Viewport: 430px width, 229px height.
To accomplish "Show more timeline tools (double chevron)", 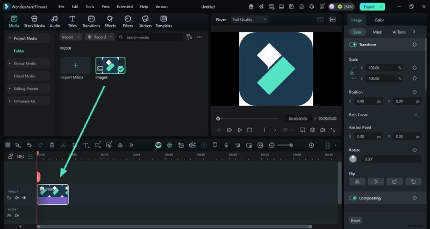I will click(131, 145).
